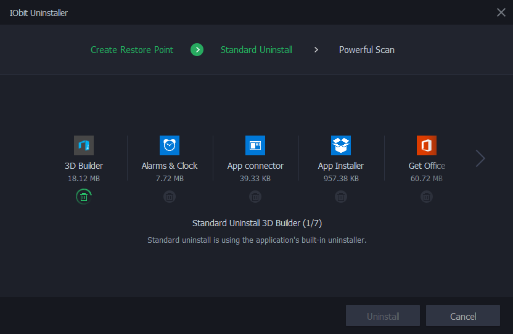Image resolution: width=513 pixels, height=334 pixels.
Task: Click the 'Standard Uninstall 3D Builder (1/7)' status
Action: click(x=257, y=223)
